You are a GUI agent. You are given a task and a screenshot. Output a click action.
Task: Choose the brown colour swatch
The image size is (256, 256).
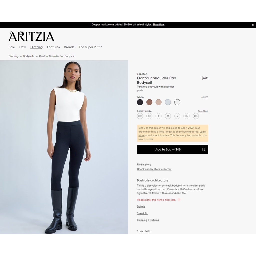[x=149, y=102]
